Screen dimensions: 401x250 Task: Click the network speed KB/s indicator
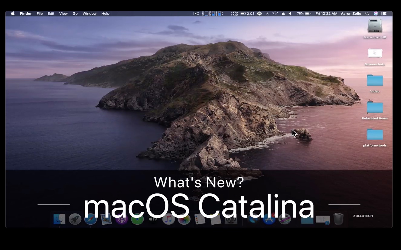(x=235, y=14)
